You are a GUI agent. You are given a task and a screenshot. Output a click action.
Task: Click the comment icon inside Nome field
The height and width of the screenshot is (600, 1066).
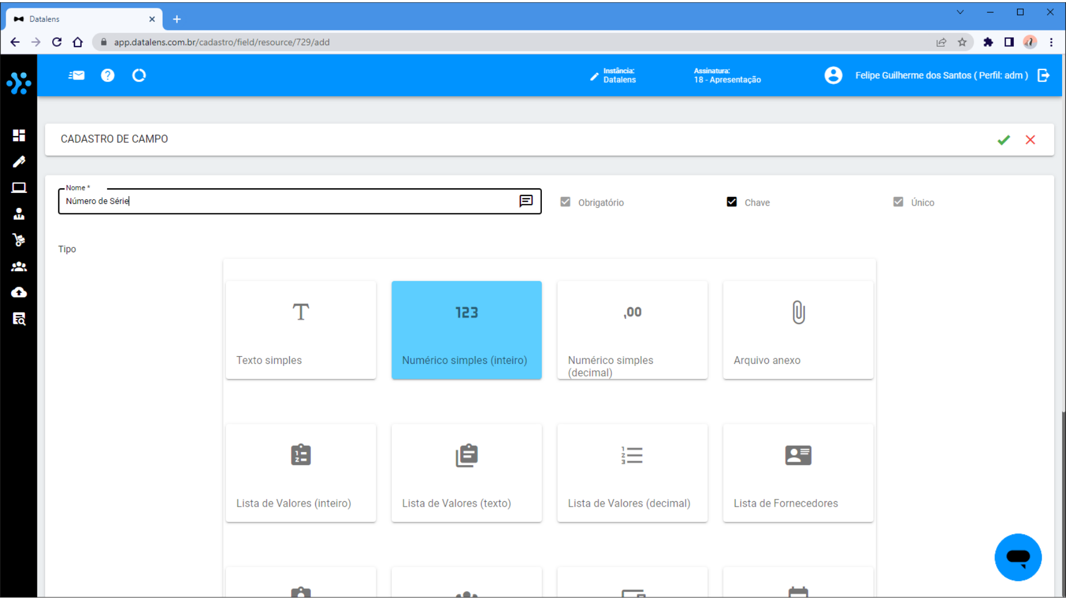click(x=526, y=201)
